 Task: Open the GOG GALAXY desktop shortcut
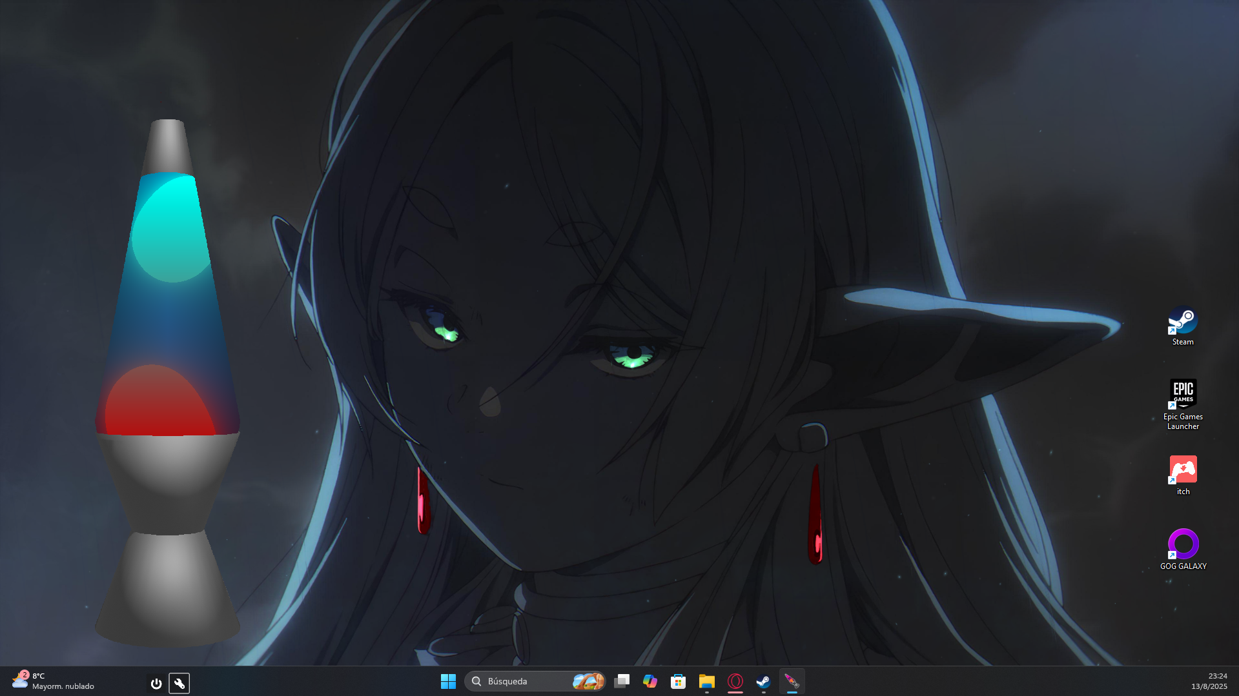tap(1183, 550)
